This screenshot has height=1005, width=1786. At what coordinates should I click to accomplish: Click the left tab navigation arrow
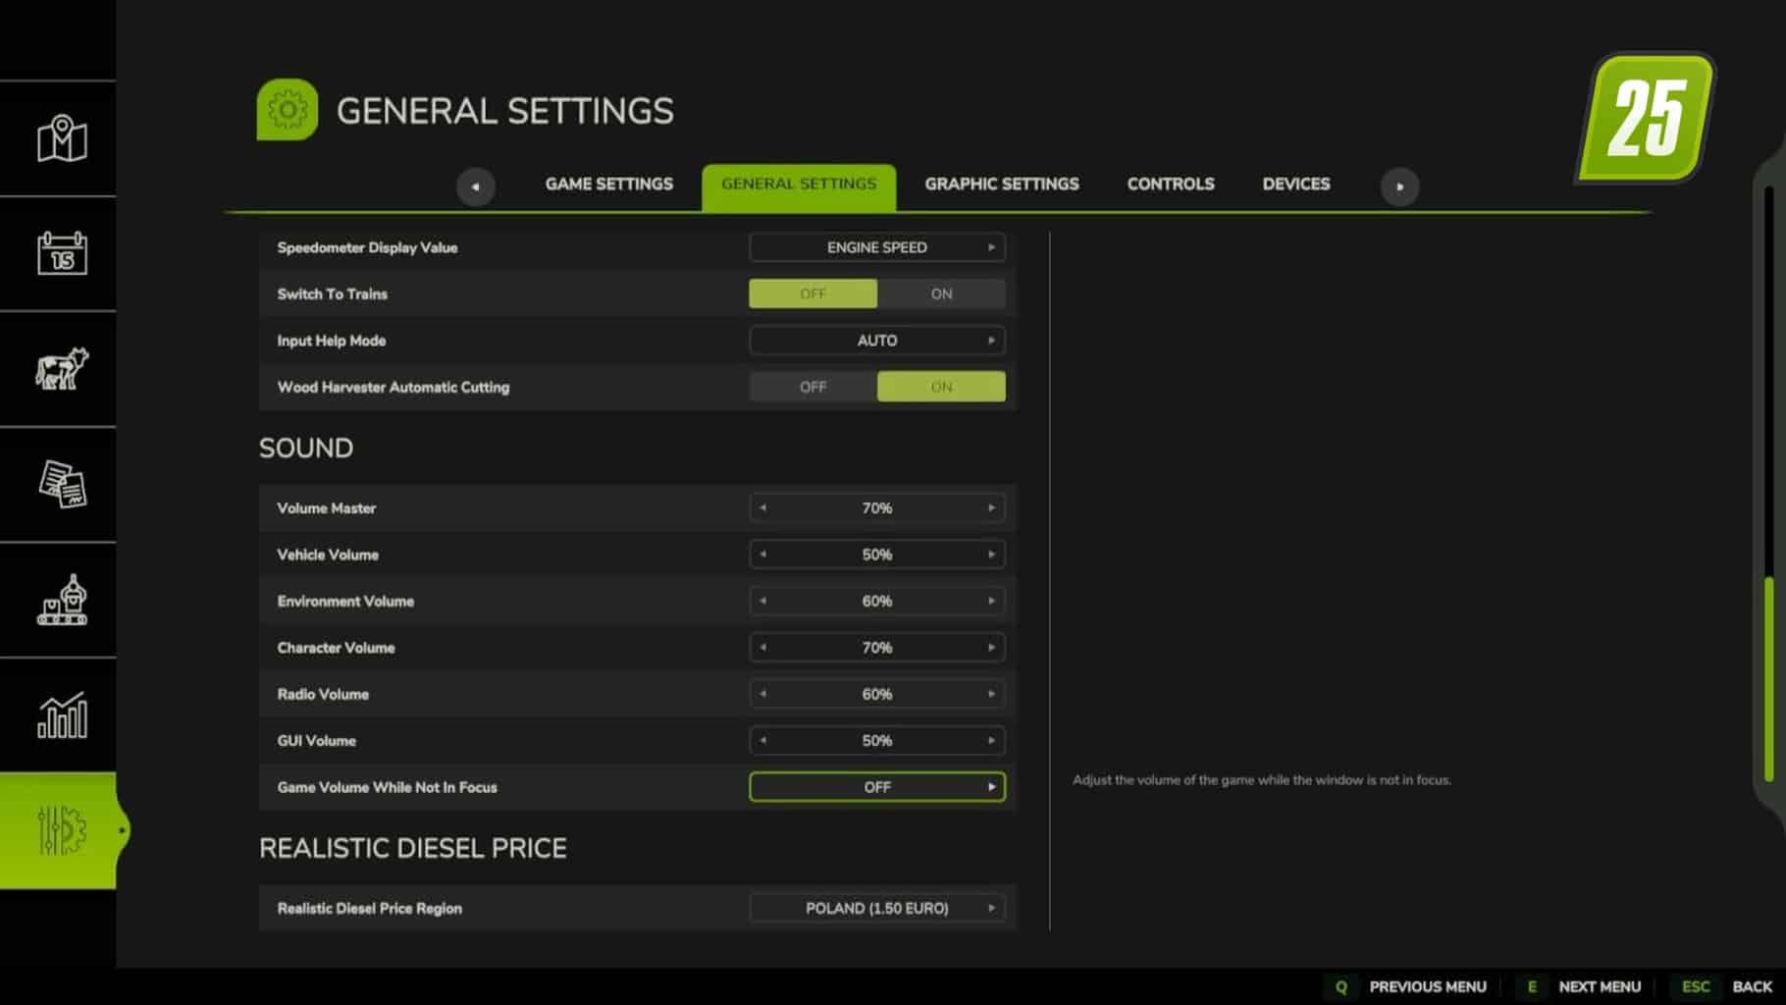(x=476, y=186)
